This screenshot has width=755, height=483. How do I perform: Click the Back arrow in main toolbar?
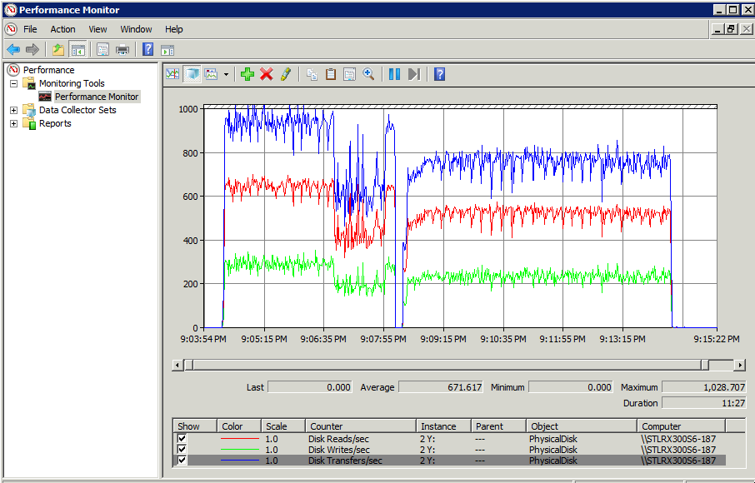(13, 50)
